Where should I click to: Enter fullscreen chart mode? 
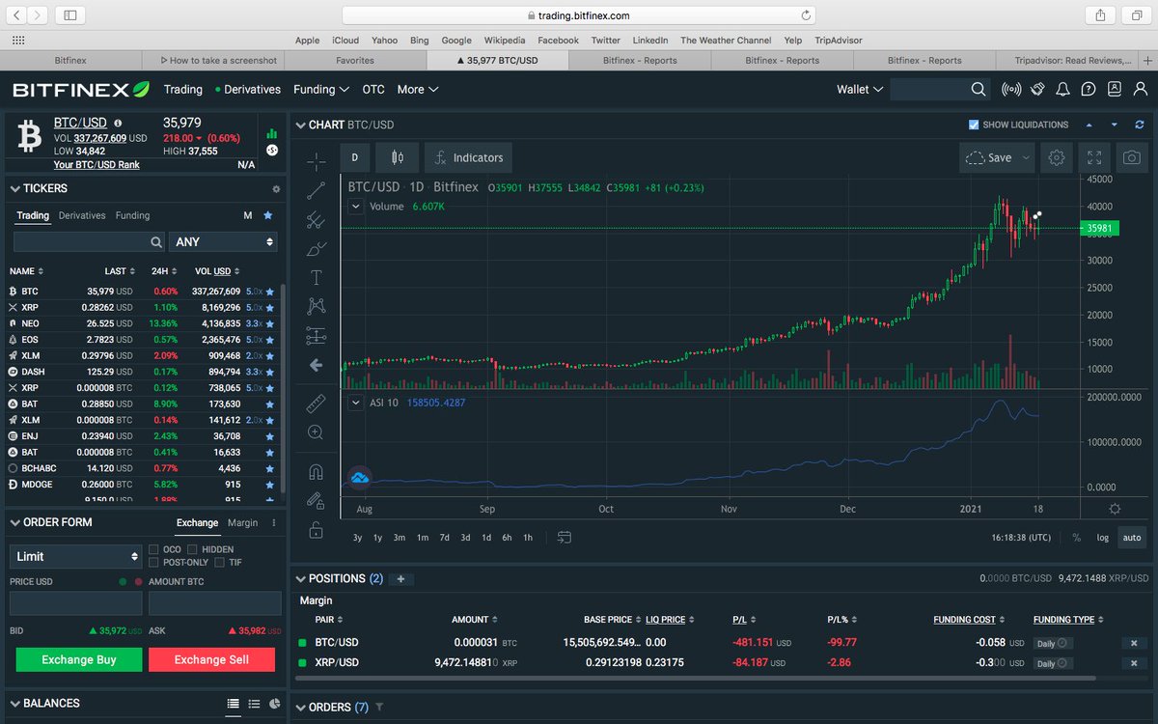(1094, 157)
